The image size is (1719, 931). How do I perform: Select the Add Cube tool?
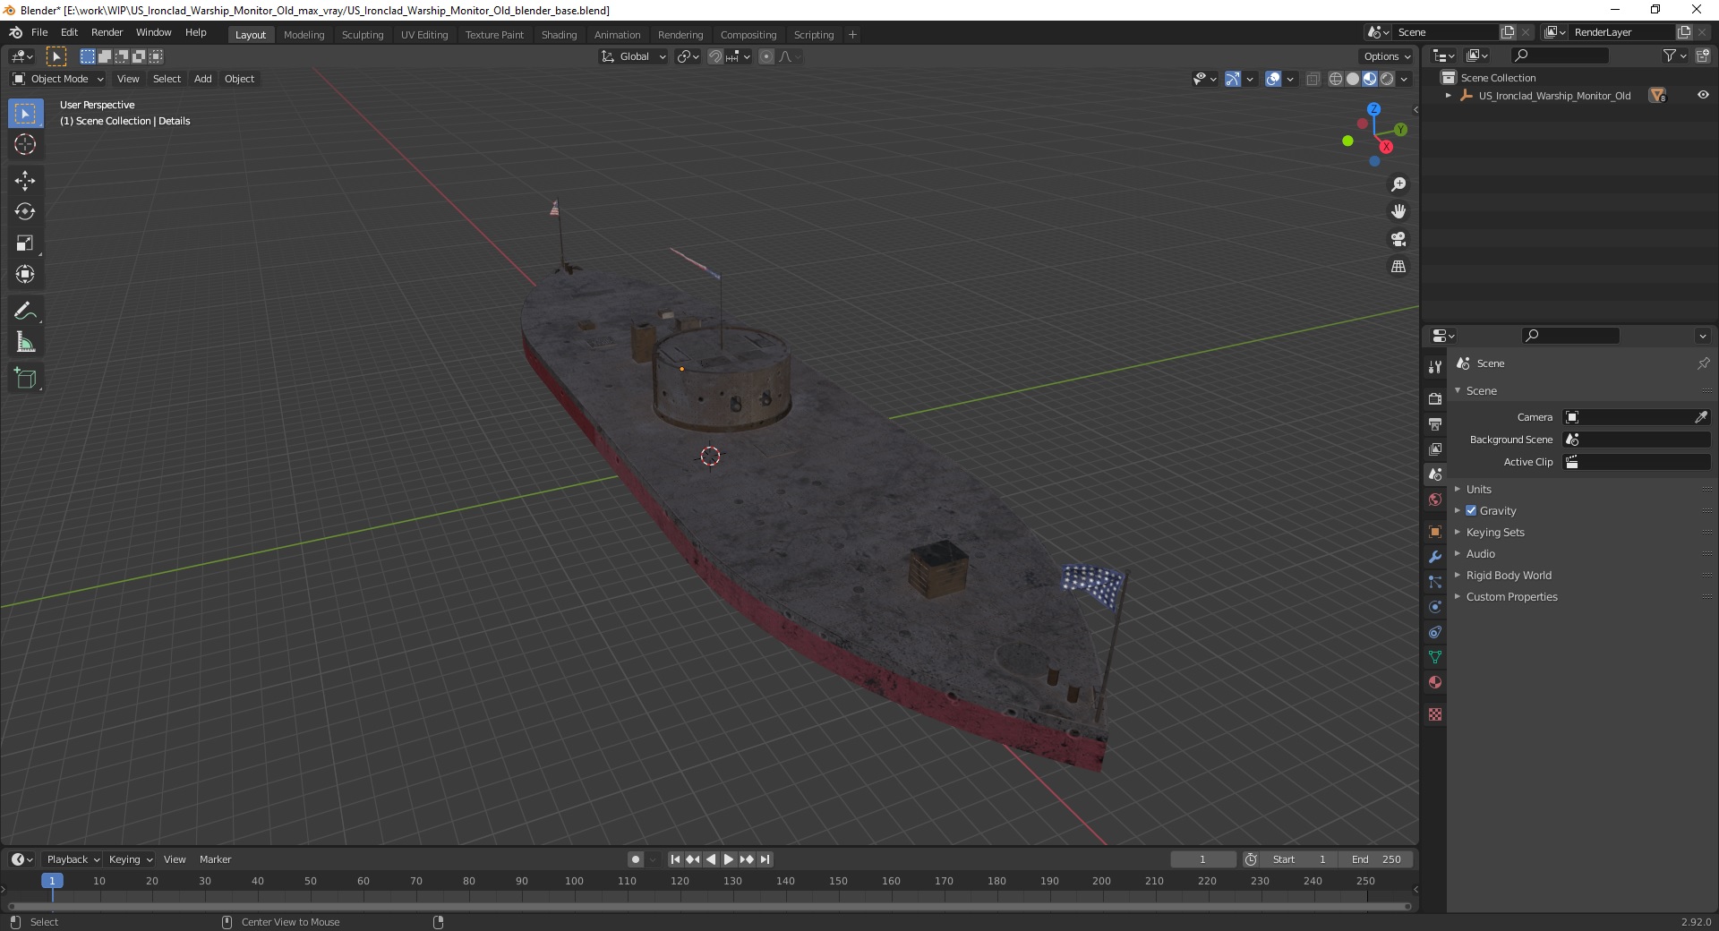click(x=25, y=379)
